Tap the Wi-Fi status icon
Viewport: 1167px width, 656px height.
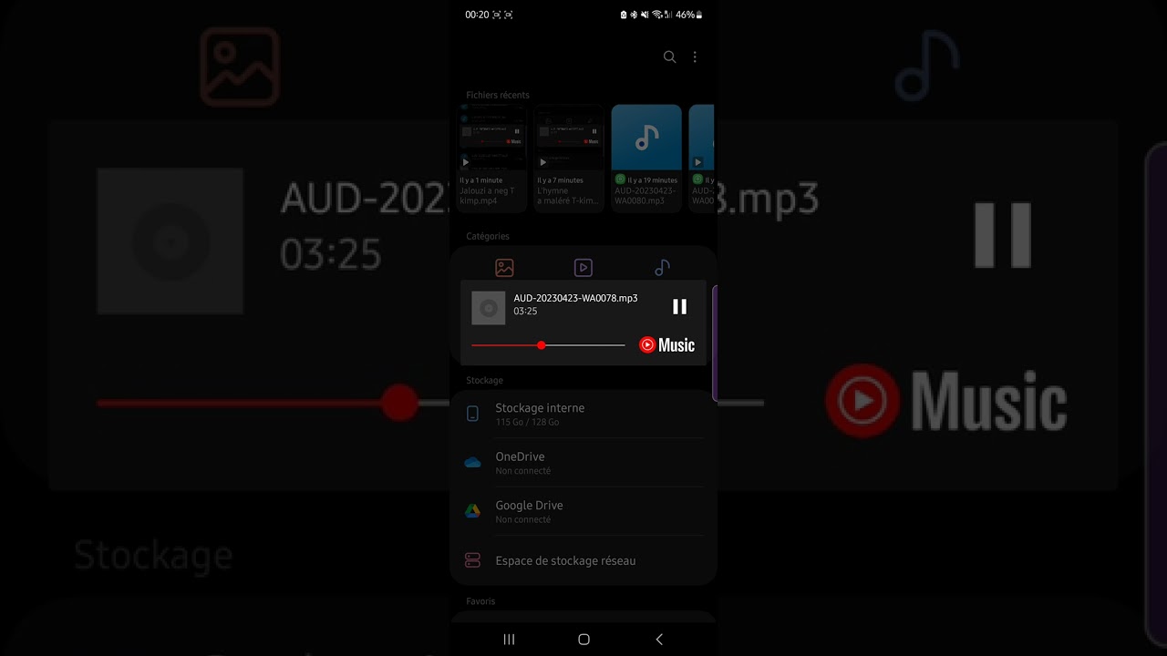point(656,15)
